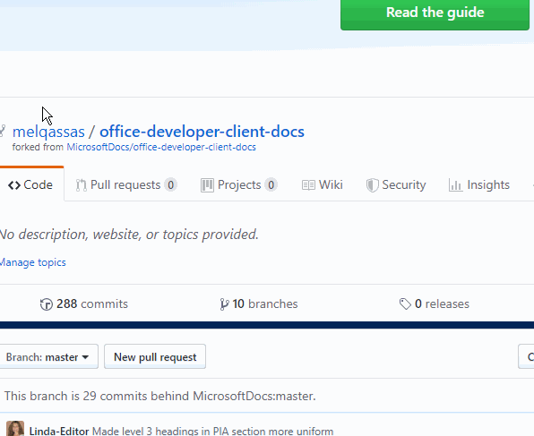Open the melqassas user profile link
Image resolution: width=534 pixels, height=436 pixels.
point(48,132)
